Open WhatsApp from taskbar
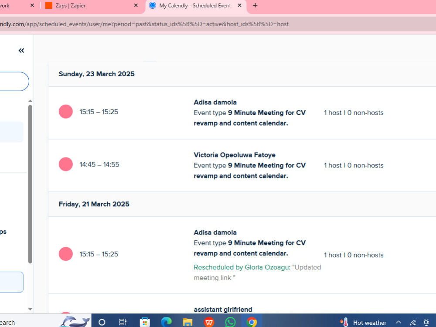This screenshot has height=327, width=436. tap(230, 322)
